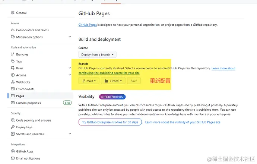
Task: Click the Deploy keys key icon
Action: point(13,127)
